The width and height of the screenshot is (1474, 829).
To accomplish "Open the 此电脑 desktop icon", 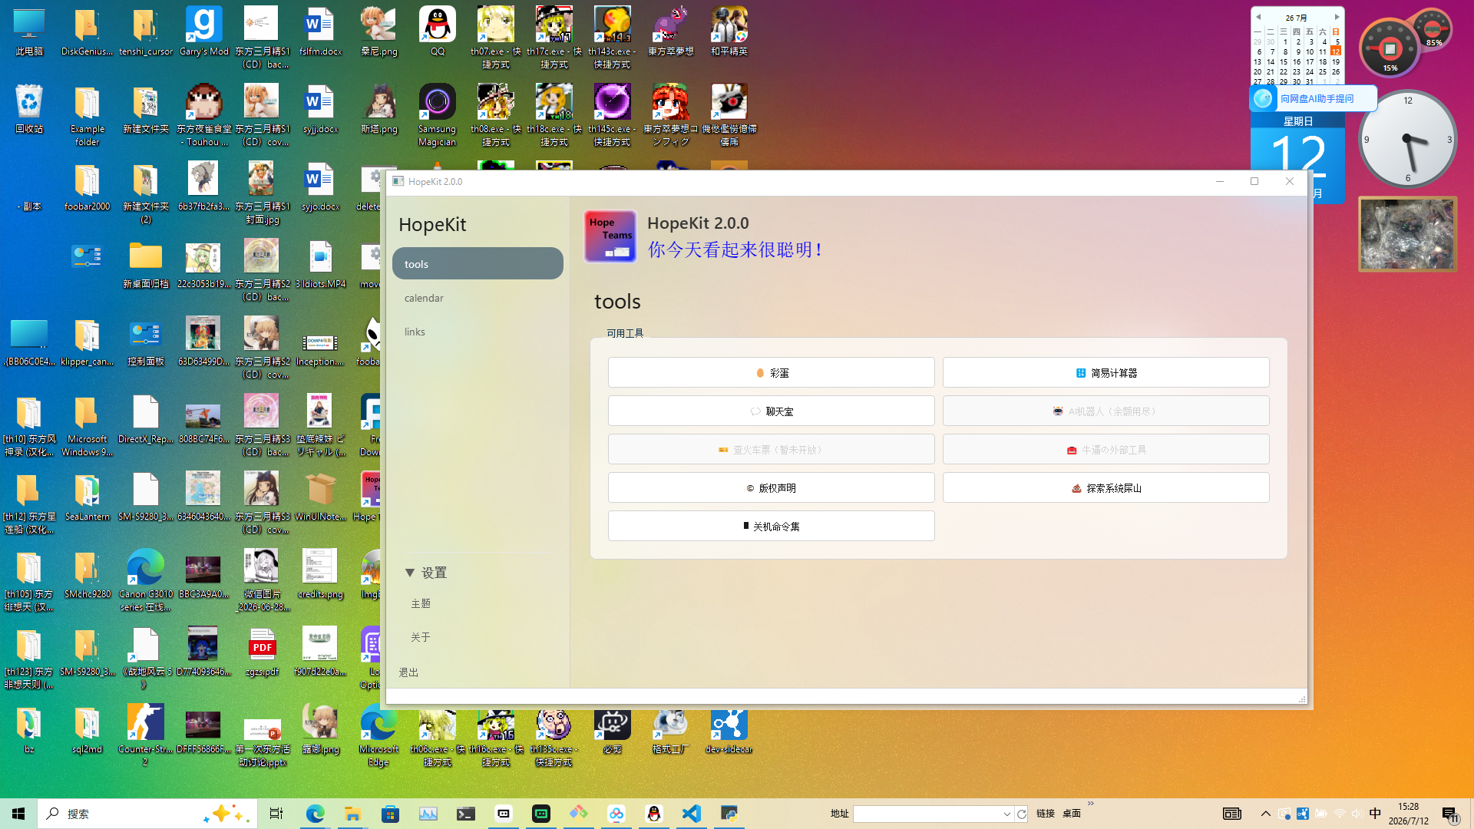I will coord(29,32).
